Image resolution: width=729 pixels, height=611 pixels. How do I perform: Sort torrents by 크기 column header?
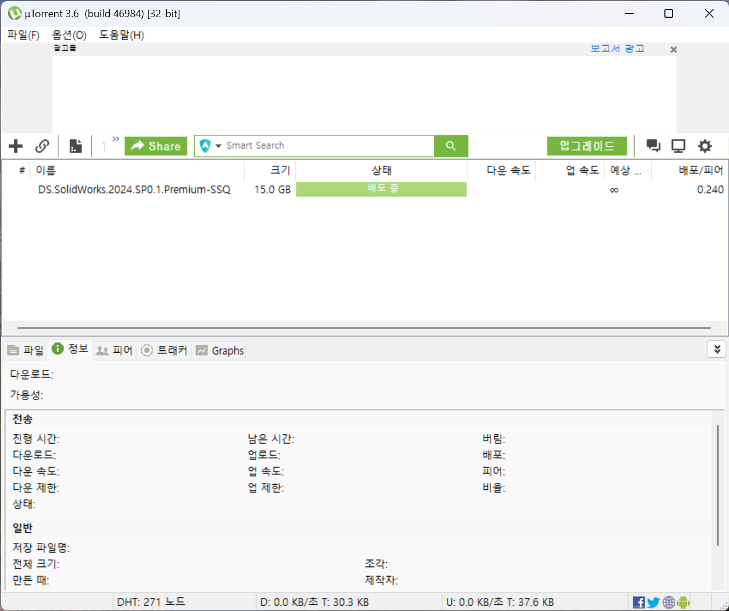tap(270, 170)
